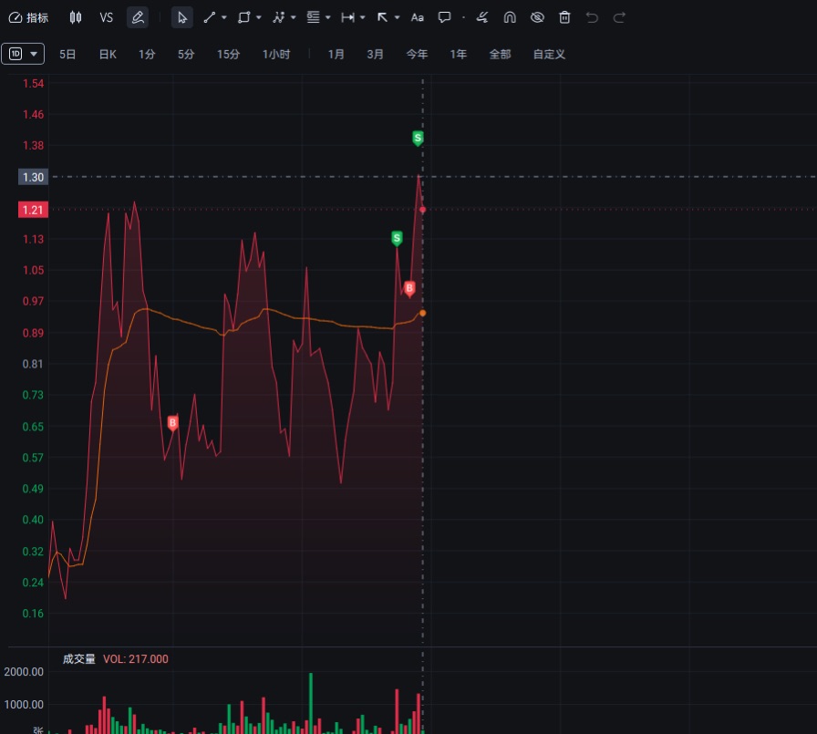
Task: Click the VS compare button
Action: click(107, 17)
